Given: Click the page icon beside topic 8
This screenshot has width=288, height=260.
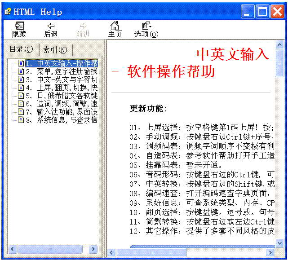Looking at the screenshot, I should point(21,119).
